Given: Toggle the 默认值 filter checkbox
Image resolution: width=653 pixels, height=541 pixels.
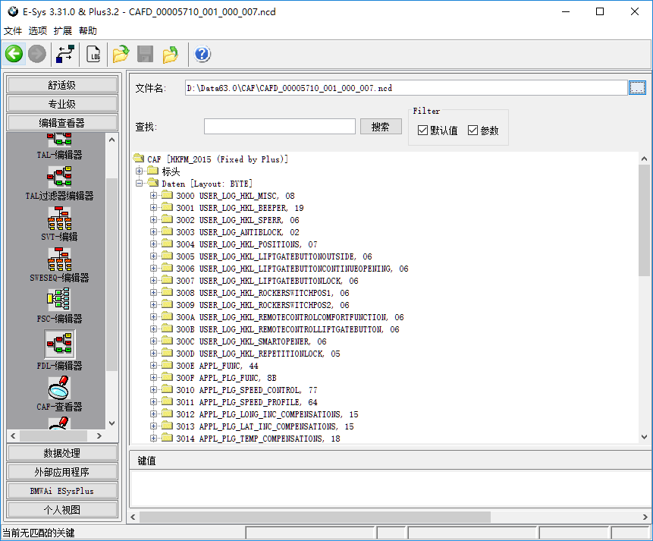Looking at the screenshot, I should point(422,131).
